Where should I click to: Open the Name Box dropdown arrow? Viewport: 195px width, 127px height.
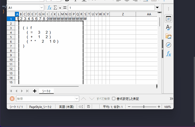click(42, 8)
